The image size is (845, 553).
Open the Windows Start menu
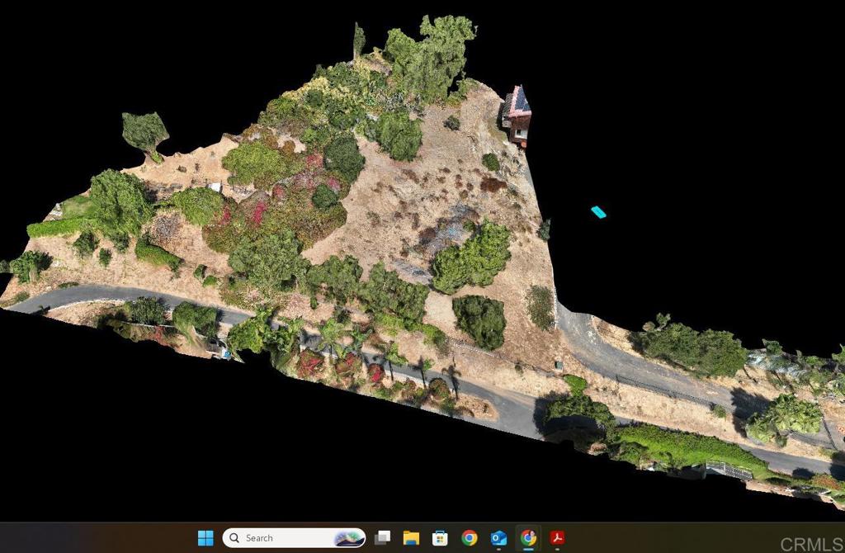[205, 538]
